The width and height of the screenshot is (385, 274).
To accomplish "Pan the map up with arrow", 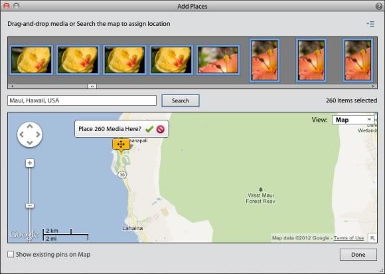I will [30, 126].
